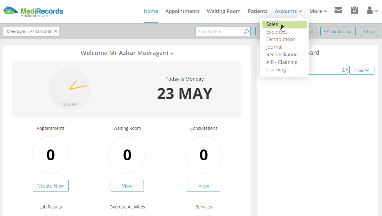Remove the Meeragani, Azharuddin patient tag

pyautogui.click(x=56, y=31)
